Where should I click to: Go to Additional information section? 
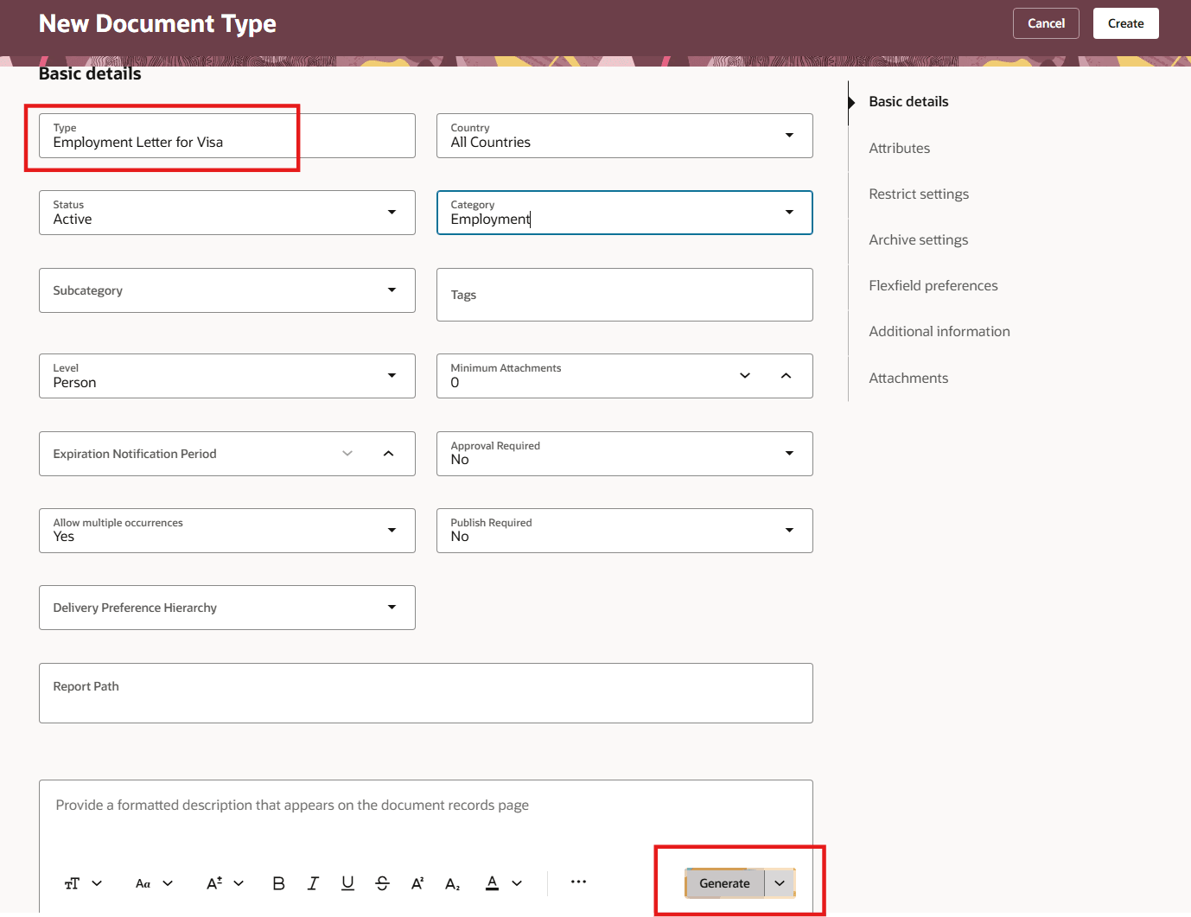click(939, 332)
